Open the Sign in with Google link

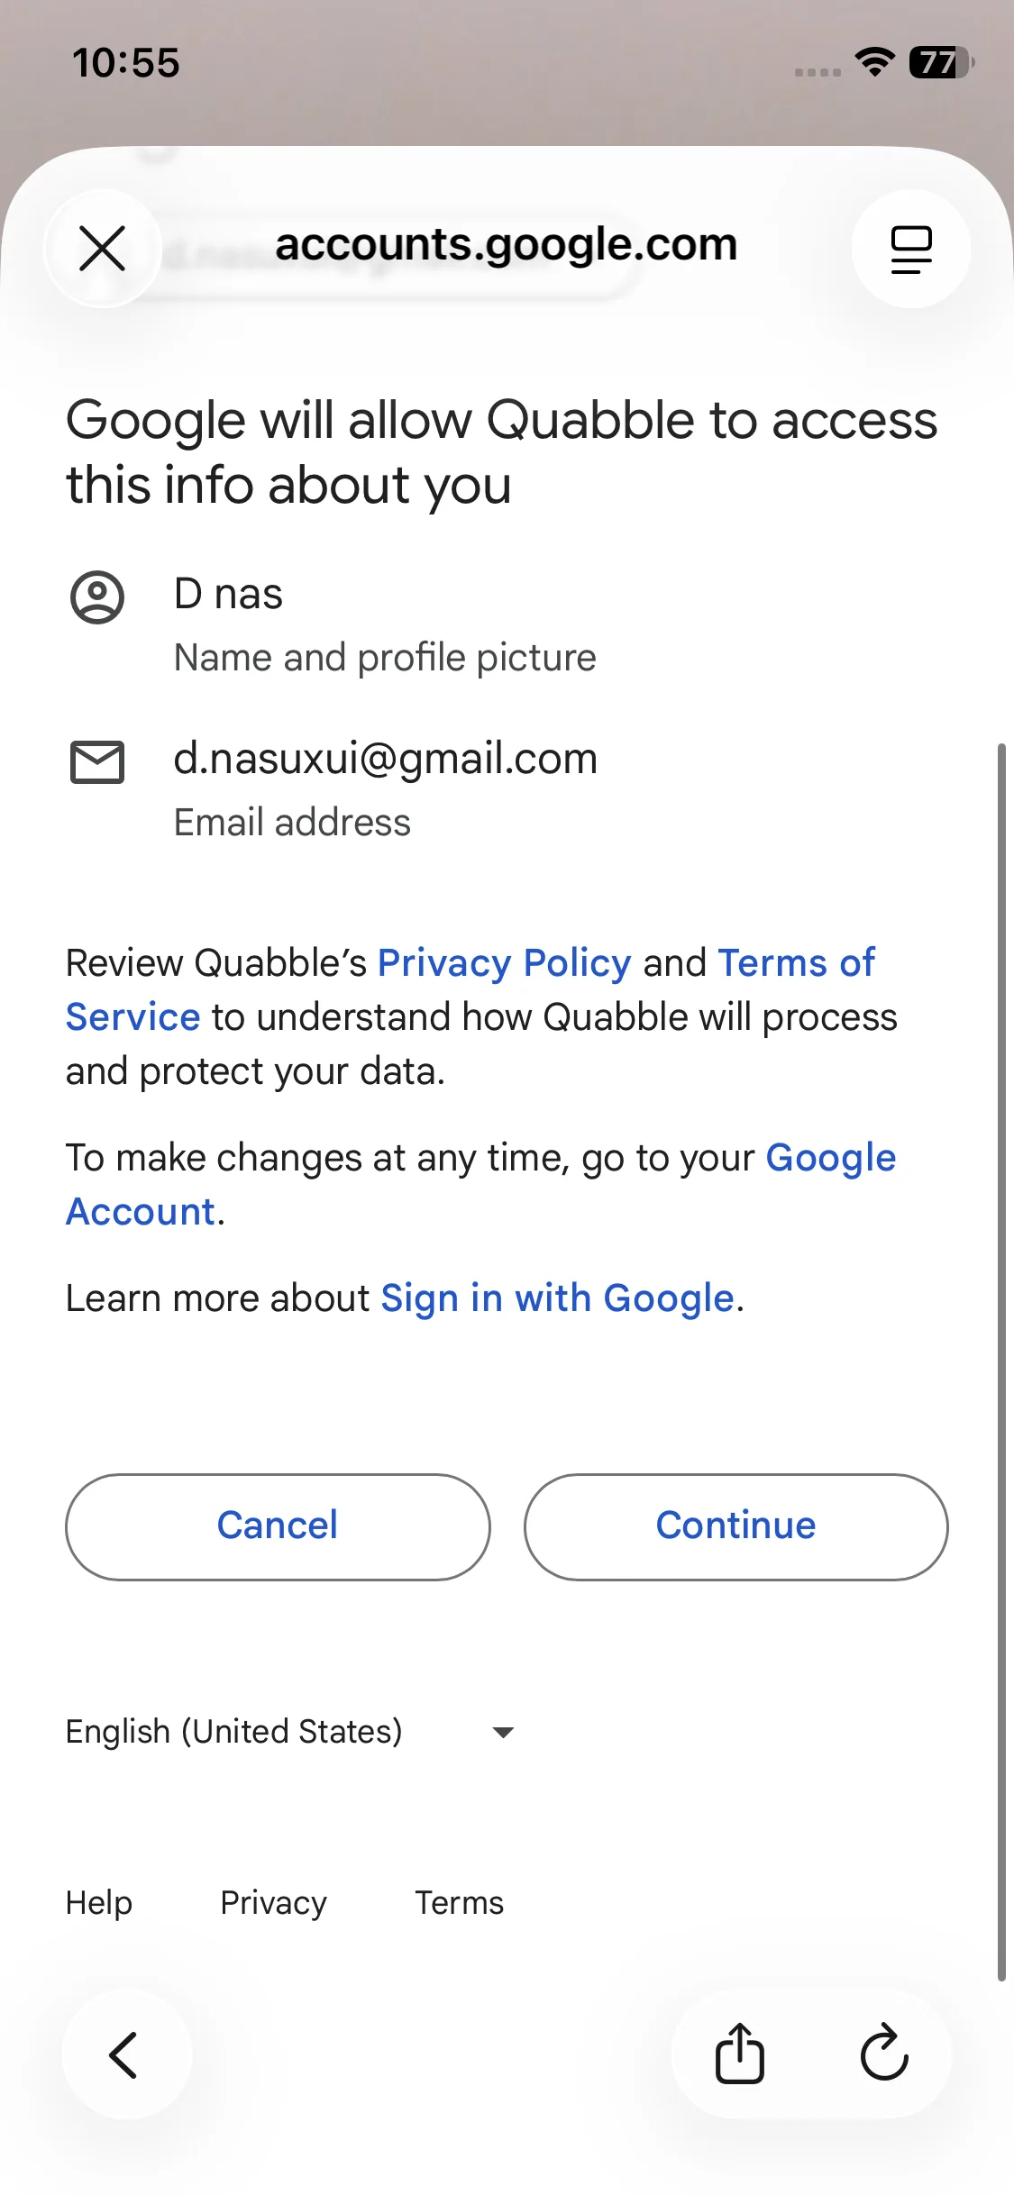557,1299
